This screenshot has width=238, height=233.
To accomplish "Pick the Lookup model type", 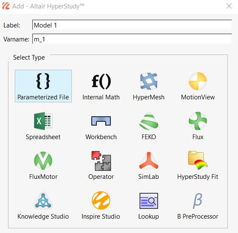I will tap(149, 205).
